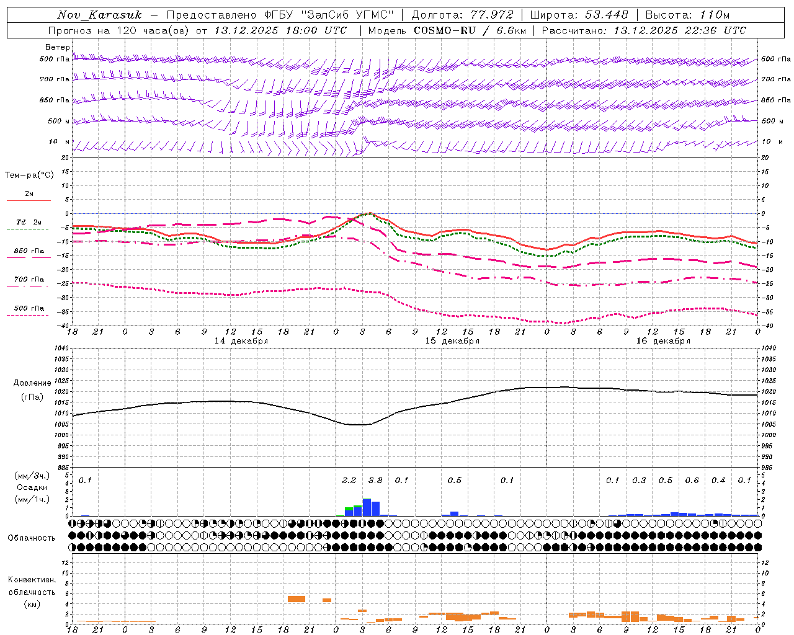Screen dimensions: 794x635
Task: Click the model label 'COSMO-RU / 6.6км'
Action: coord(470,30)
